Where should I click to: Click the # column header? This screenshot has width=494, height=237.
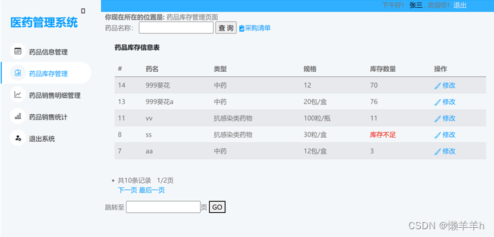120,69
